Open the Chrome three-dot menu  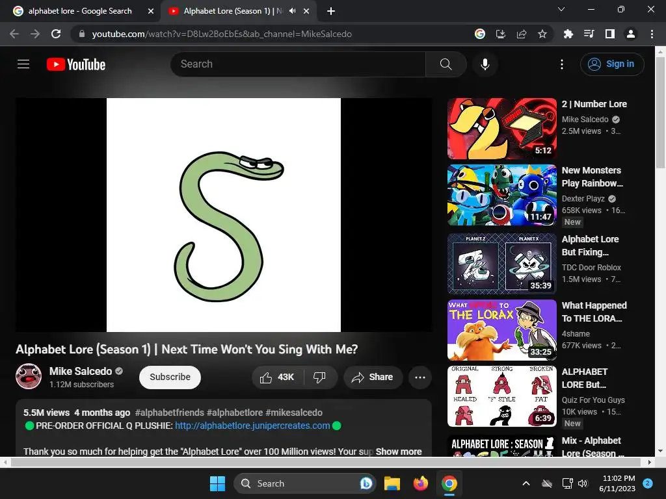pyautogui.click(x=652, y=34)
